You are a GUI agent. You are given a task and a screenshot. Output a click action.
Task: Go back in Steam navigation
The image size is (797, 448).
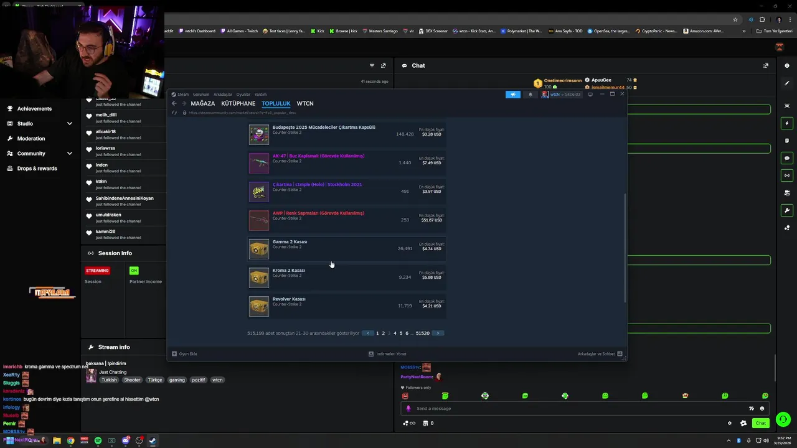coord(174,104)
